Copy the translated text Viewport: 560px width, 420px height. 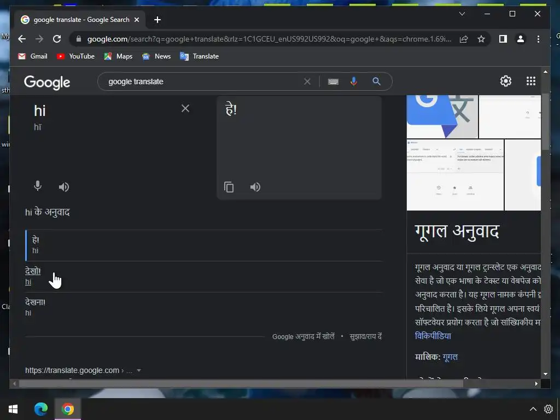point(229,187)
